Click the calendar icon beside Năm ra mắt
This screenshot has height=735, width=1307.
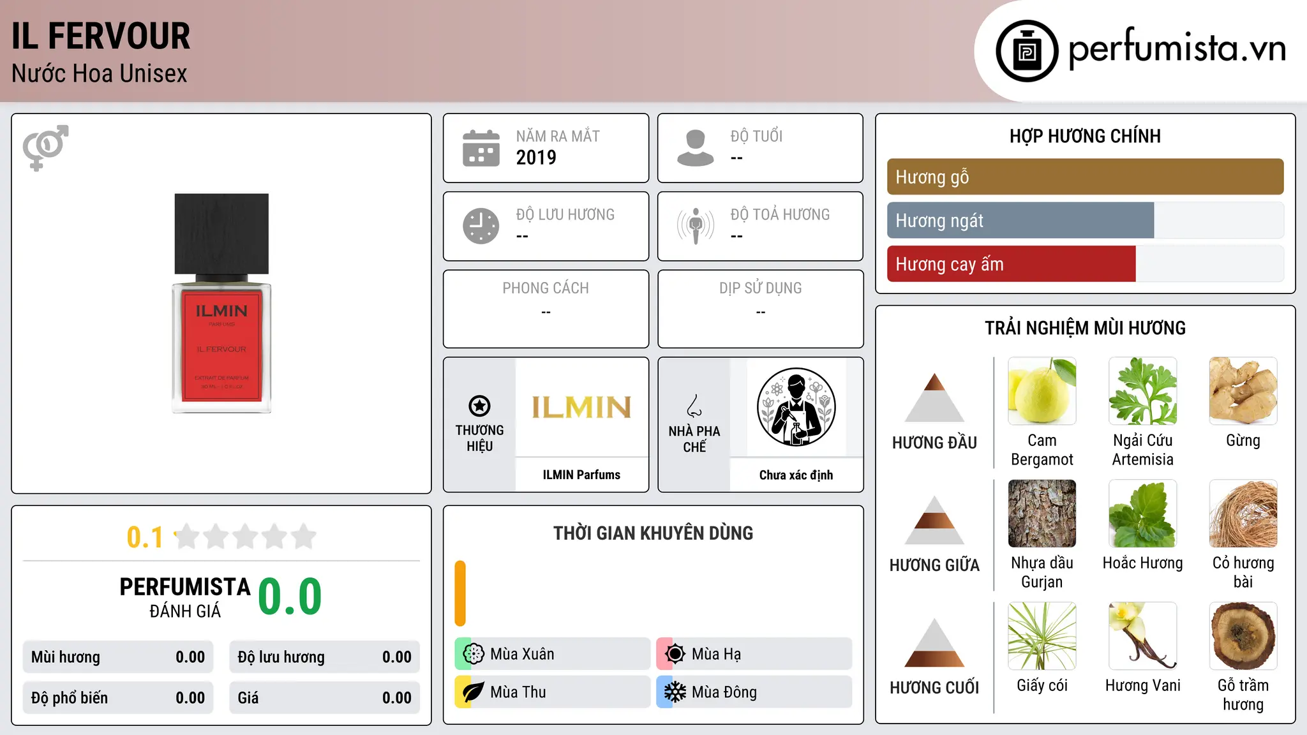pyautogui.click(x=481, y=148)
